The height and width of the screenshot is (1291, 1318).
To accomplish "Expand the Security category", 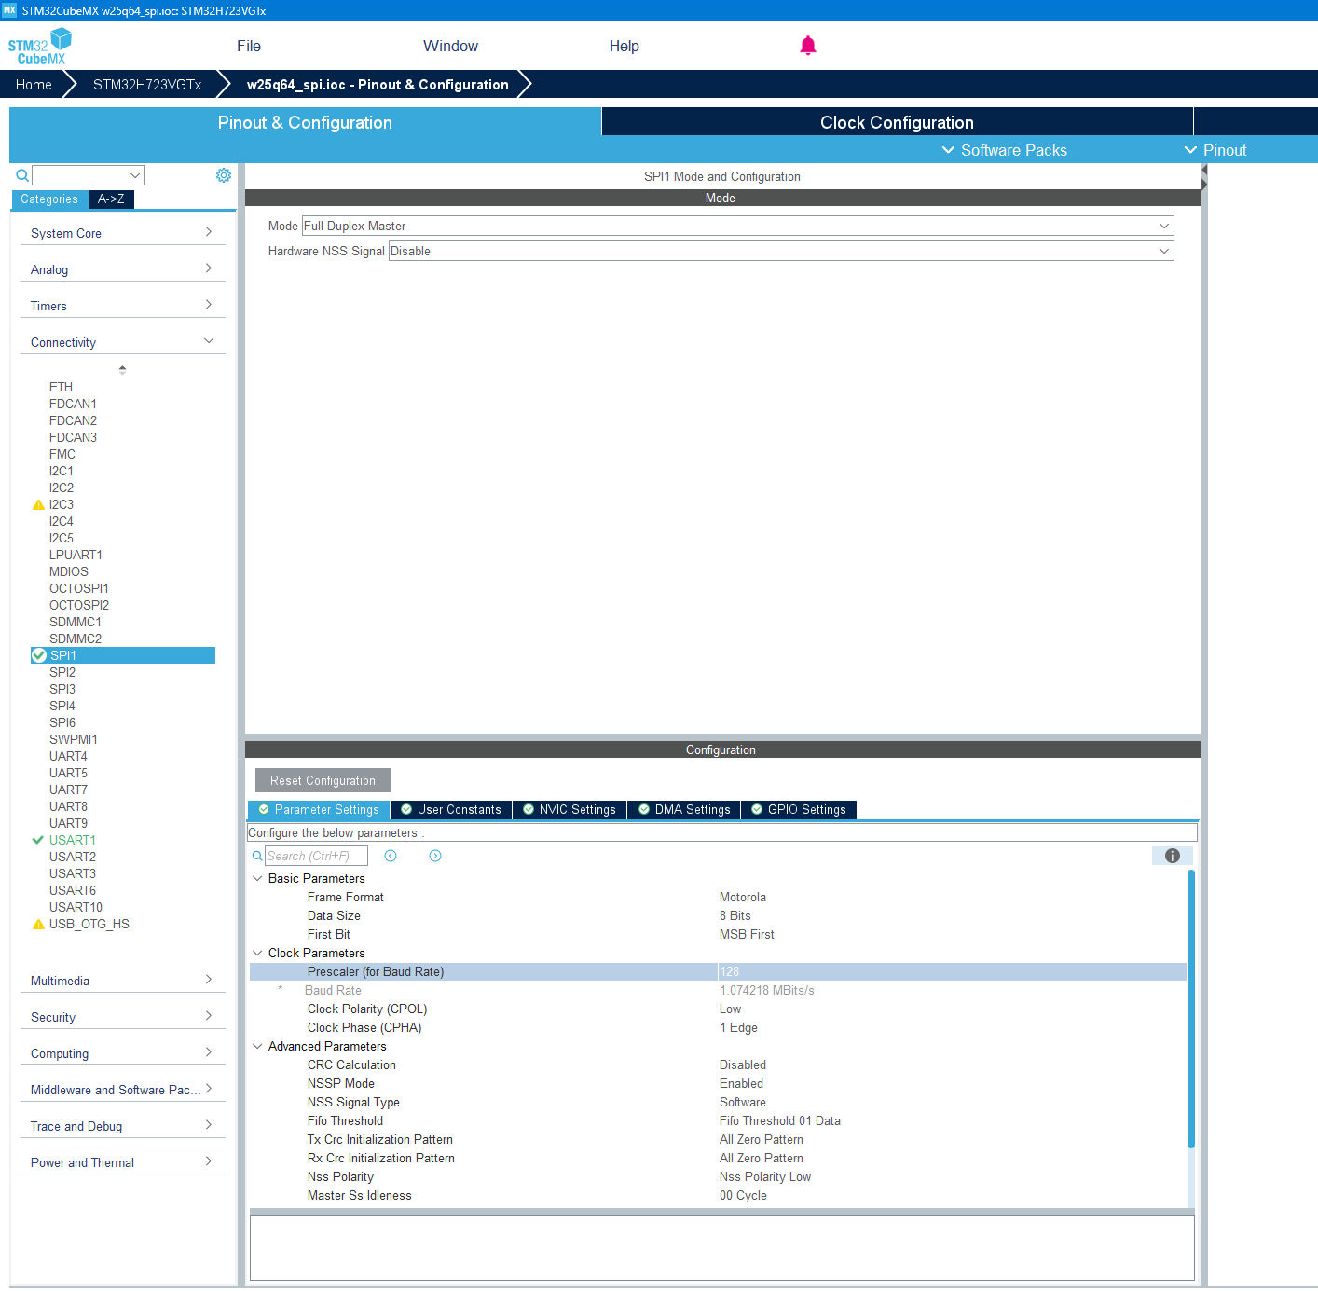I will [x=122, y=1017].
